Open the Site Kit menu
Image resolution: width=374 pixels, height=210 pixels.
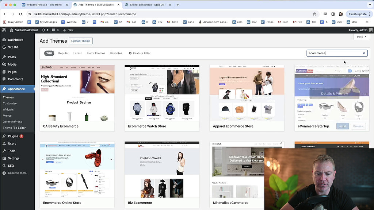click(x=11, y=47)
